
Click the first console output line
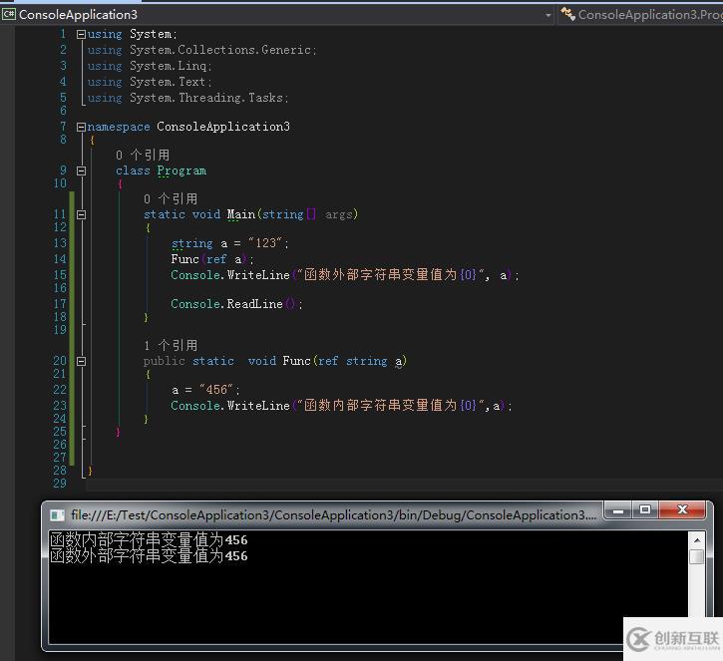149,539
